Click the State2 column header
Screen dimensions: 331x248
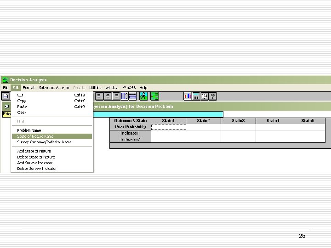(203, 121)
